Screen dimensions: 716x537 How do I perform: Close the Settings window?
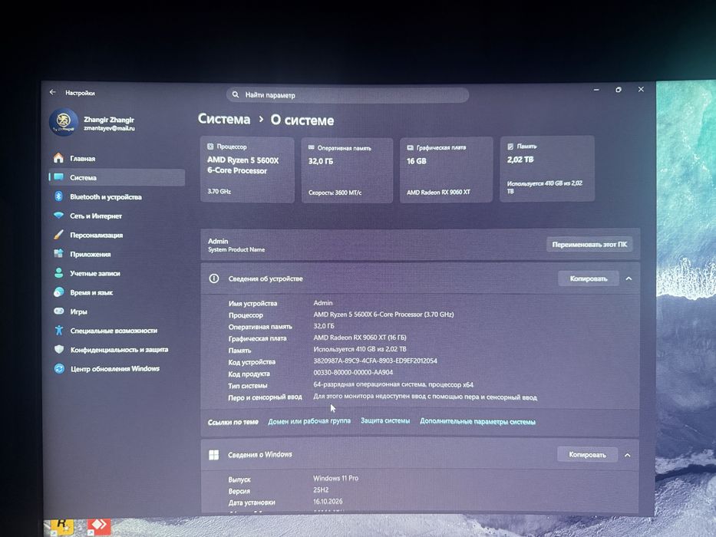pos(641,90)
